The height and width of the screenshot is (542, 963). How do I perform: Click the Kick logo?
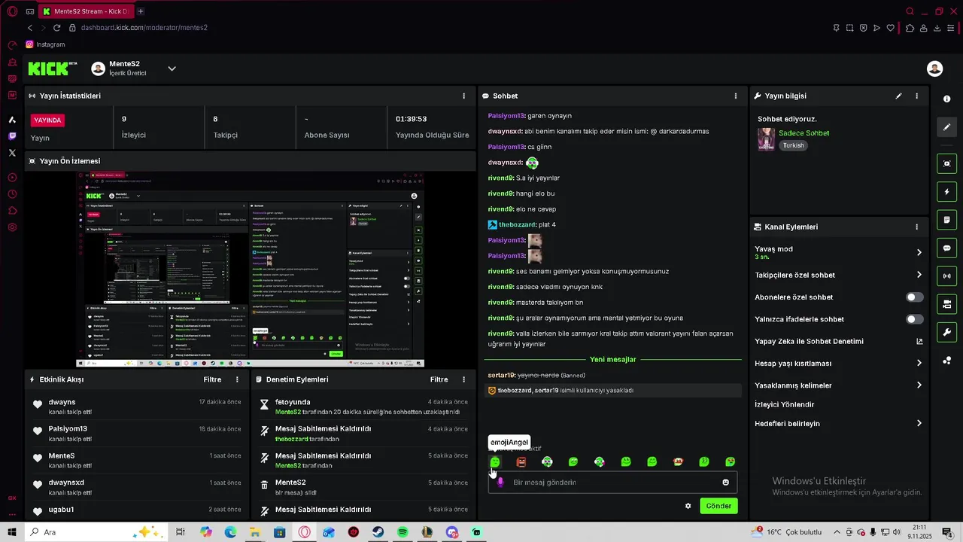point(52,69)
